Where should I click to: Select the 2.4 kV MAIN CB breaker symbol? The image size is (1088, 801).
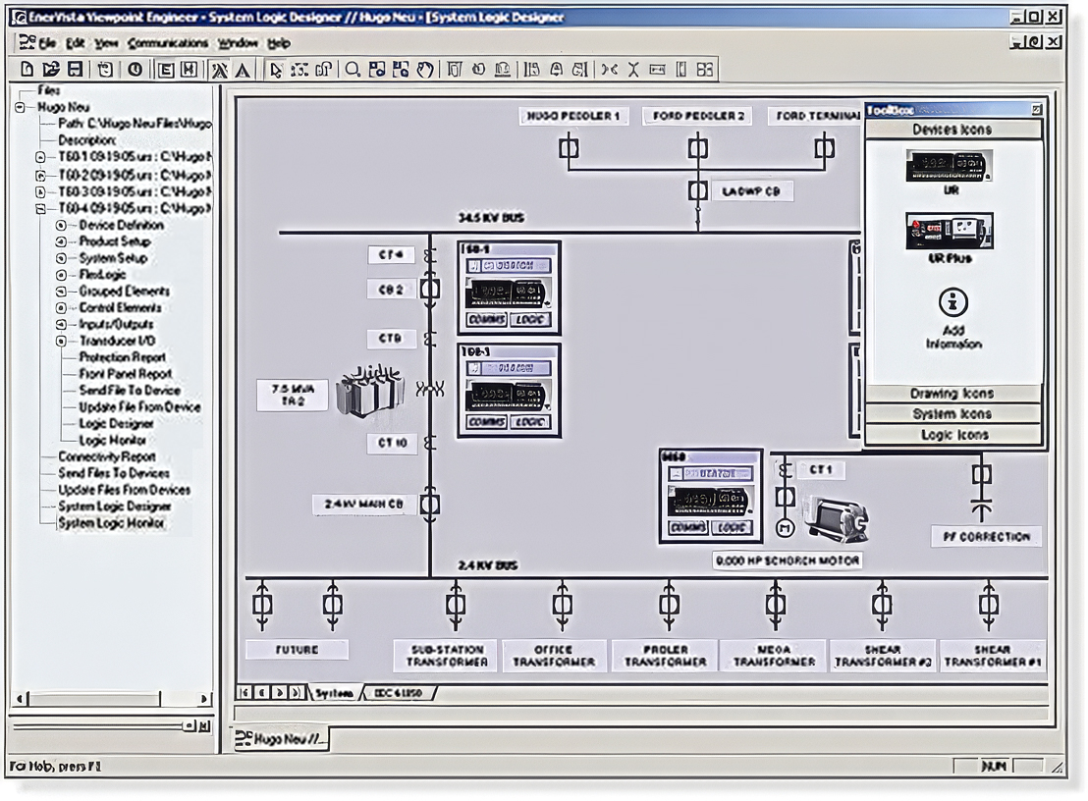[x=430, y=504]
